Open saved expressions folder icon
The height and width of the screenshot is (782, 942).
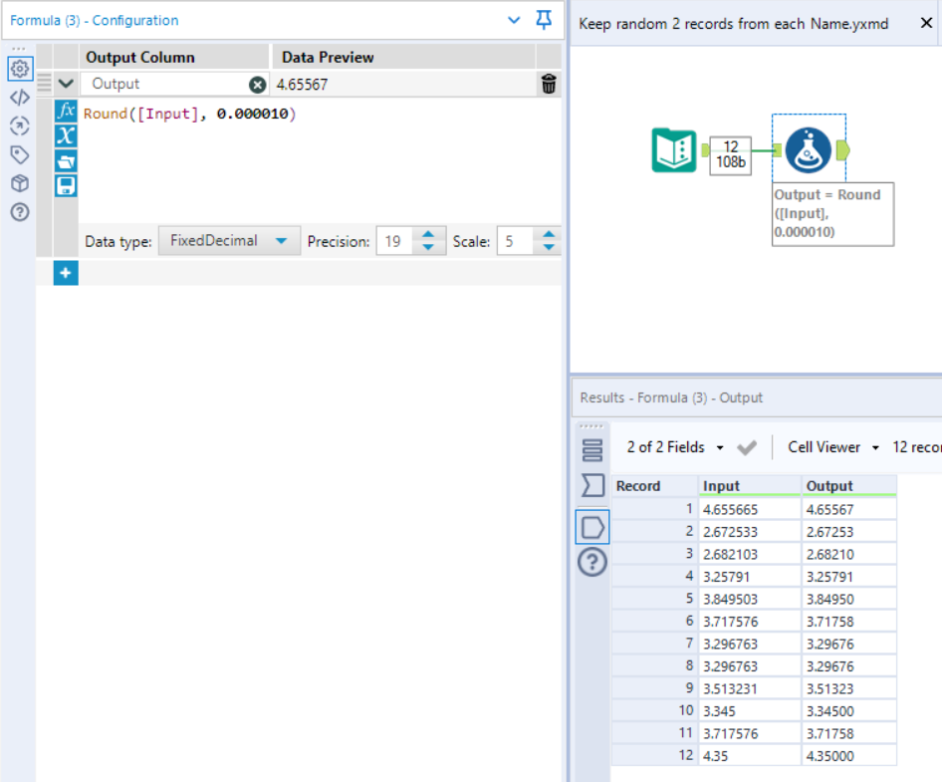pyautogui.click(x=66, y=160)
